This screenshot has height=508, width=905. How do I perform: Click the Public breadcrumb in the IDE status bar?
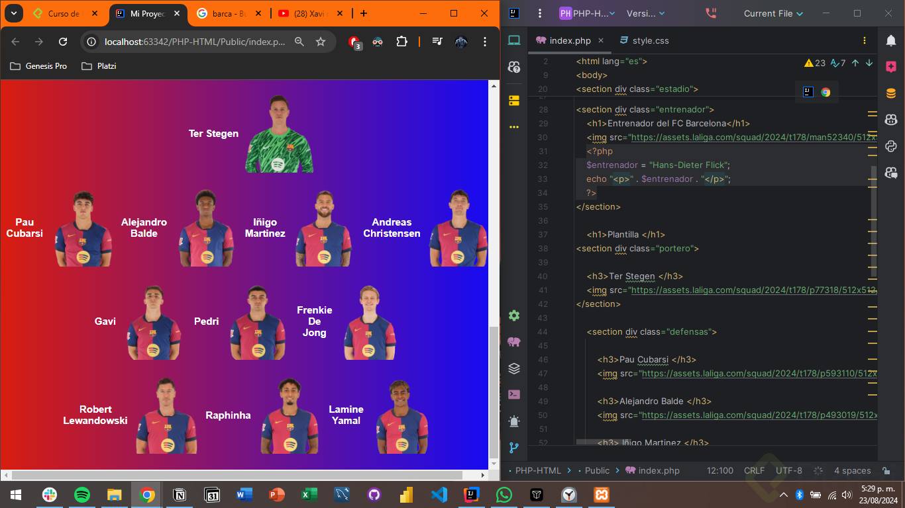pyautogui.click(x=597, y=470)
